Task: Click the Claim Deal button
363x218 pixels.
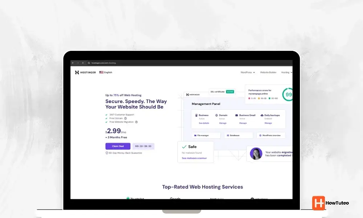Action: (118, 146)
